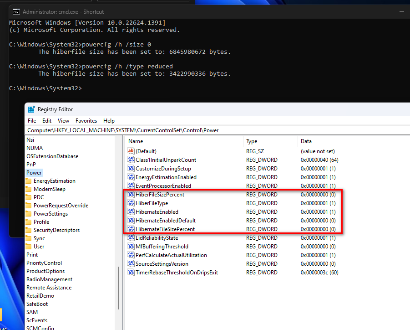Select the Power key in tree
Screen dimensions: 410x330
tap(34, 173)
